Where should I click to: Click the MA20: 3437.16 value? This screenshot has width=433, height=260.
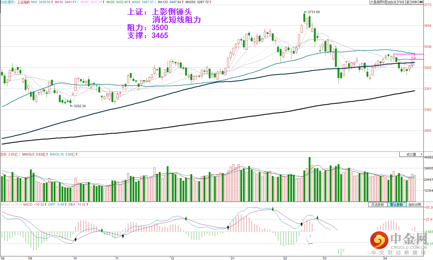click(91, 2)
